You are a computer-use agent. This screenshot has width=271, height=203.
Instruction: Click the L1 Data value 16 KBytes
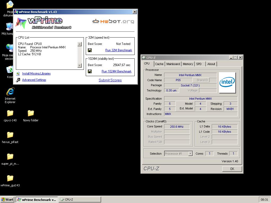[x=224, y=127]
